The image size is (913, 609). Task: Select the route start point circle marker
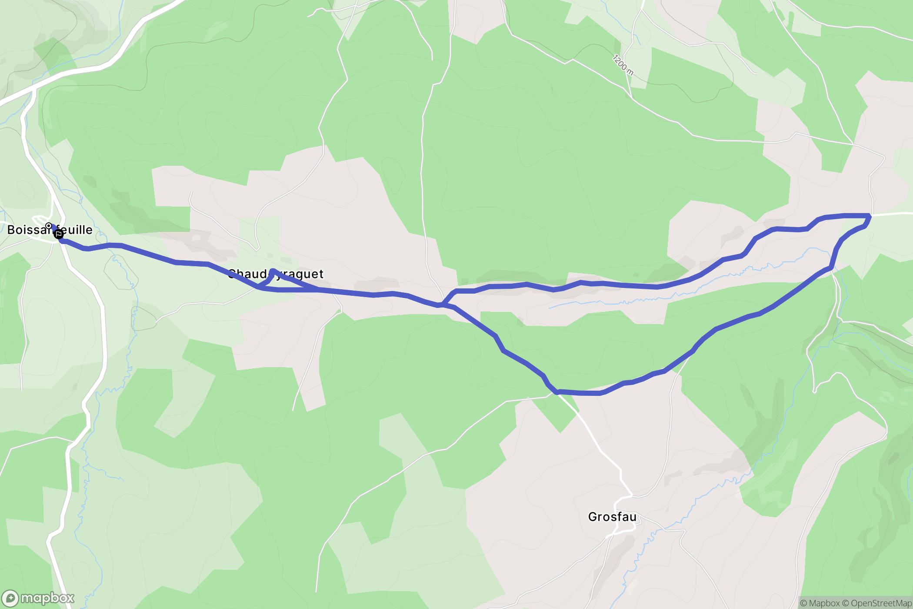[x=49, y=226]
